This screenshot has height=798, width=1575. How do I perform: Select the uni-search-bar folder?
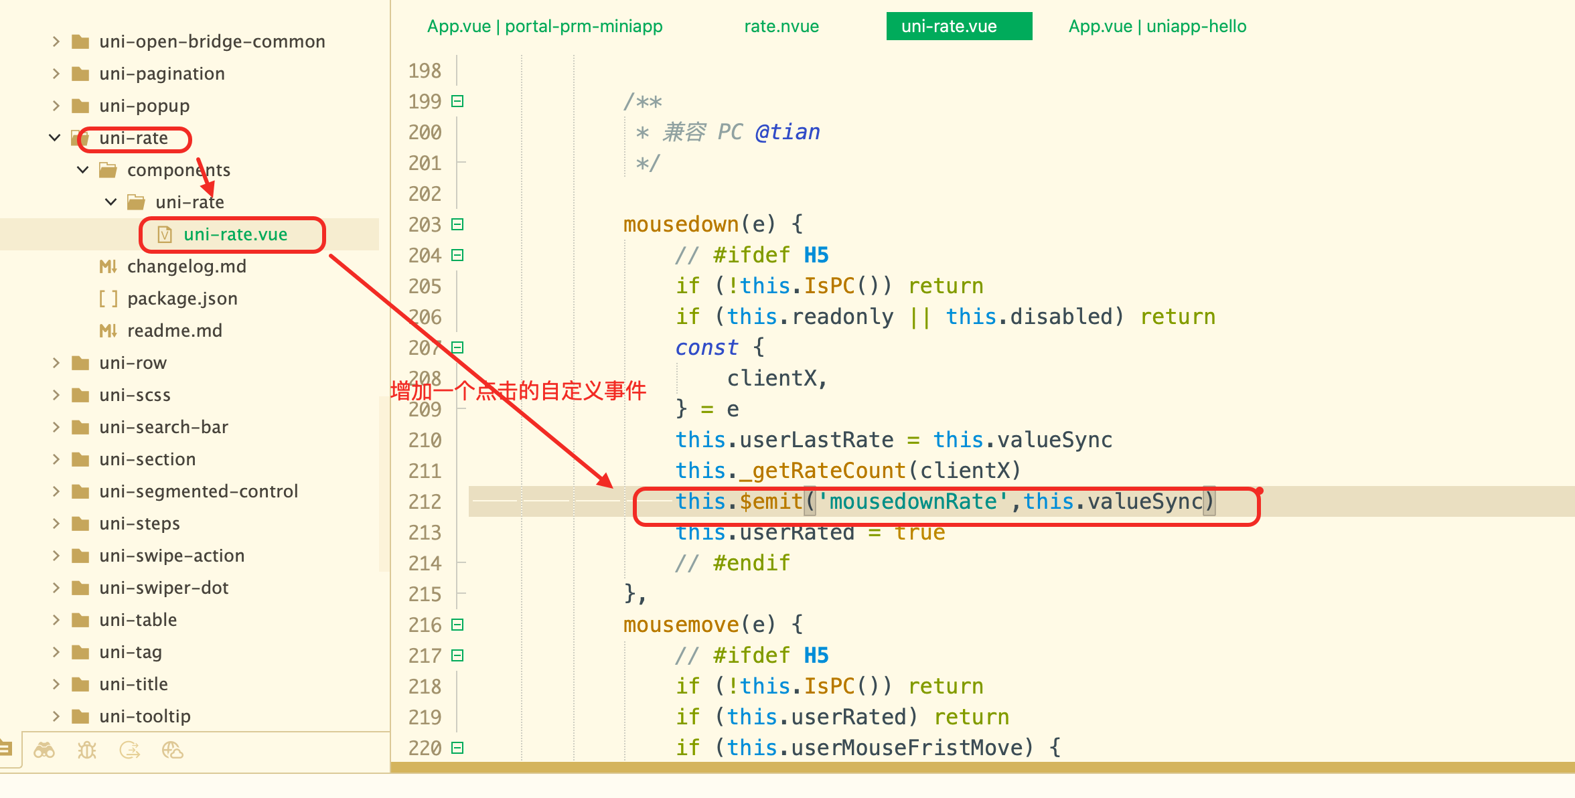tap(163, 427)
